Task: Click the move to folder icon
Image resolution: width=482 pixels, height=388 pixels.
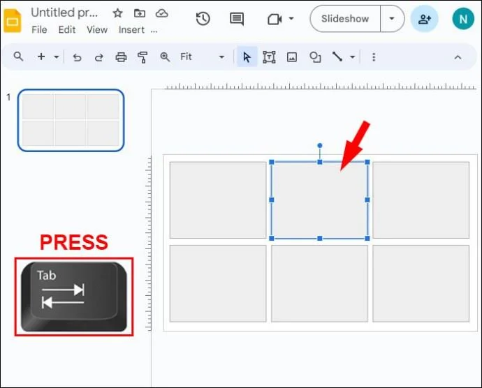Action: point(140,13)
